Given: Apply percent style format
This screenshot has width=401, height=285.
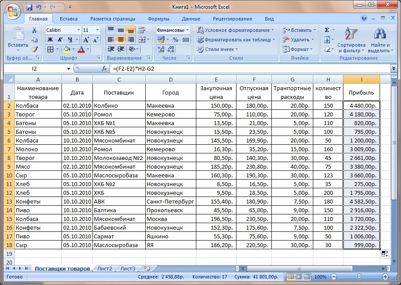Looking at the screenshot, I should click(x=175, y=40).
